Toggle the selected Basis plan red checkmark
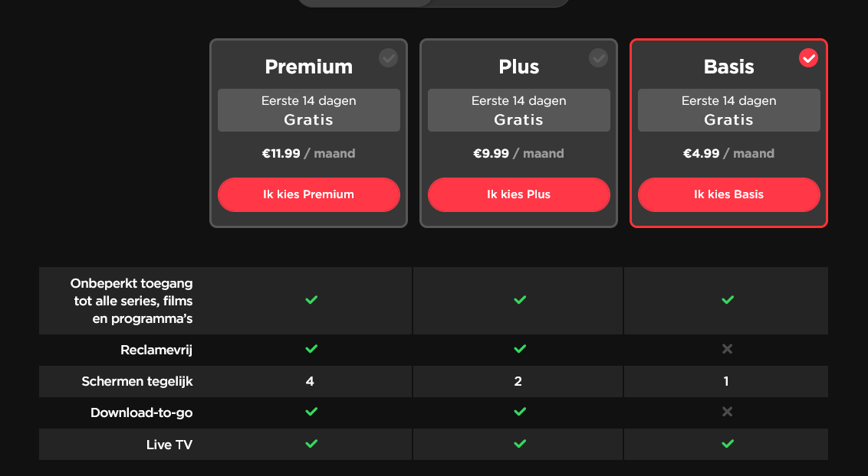 coord(808,58)
